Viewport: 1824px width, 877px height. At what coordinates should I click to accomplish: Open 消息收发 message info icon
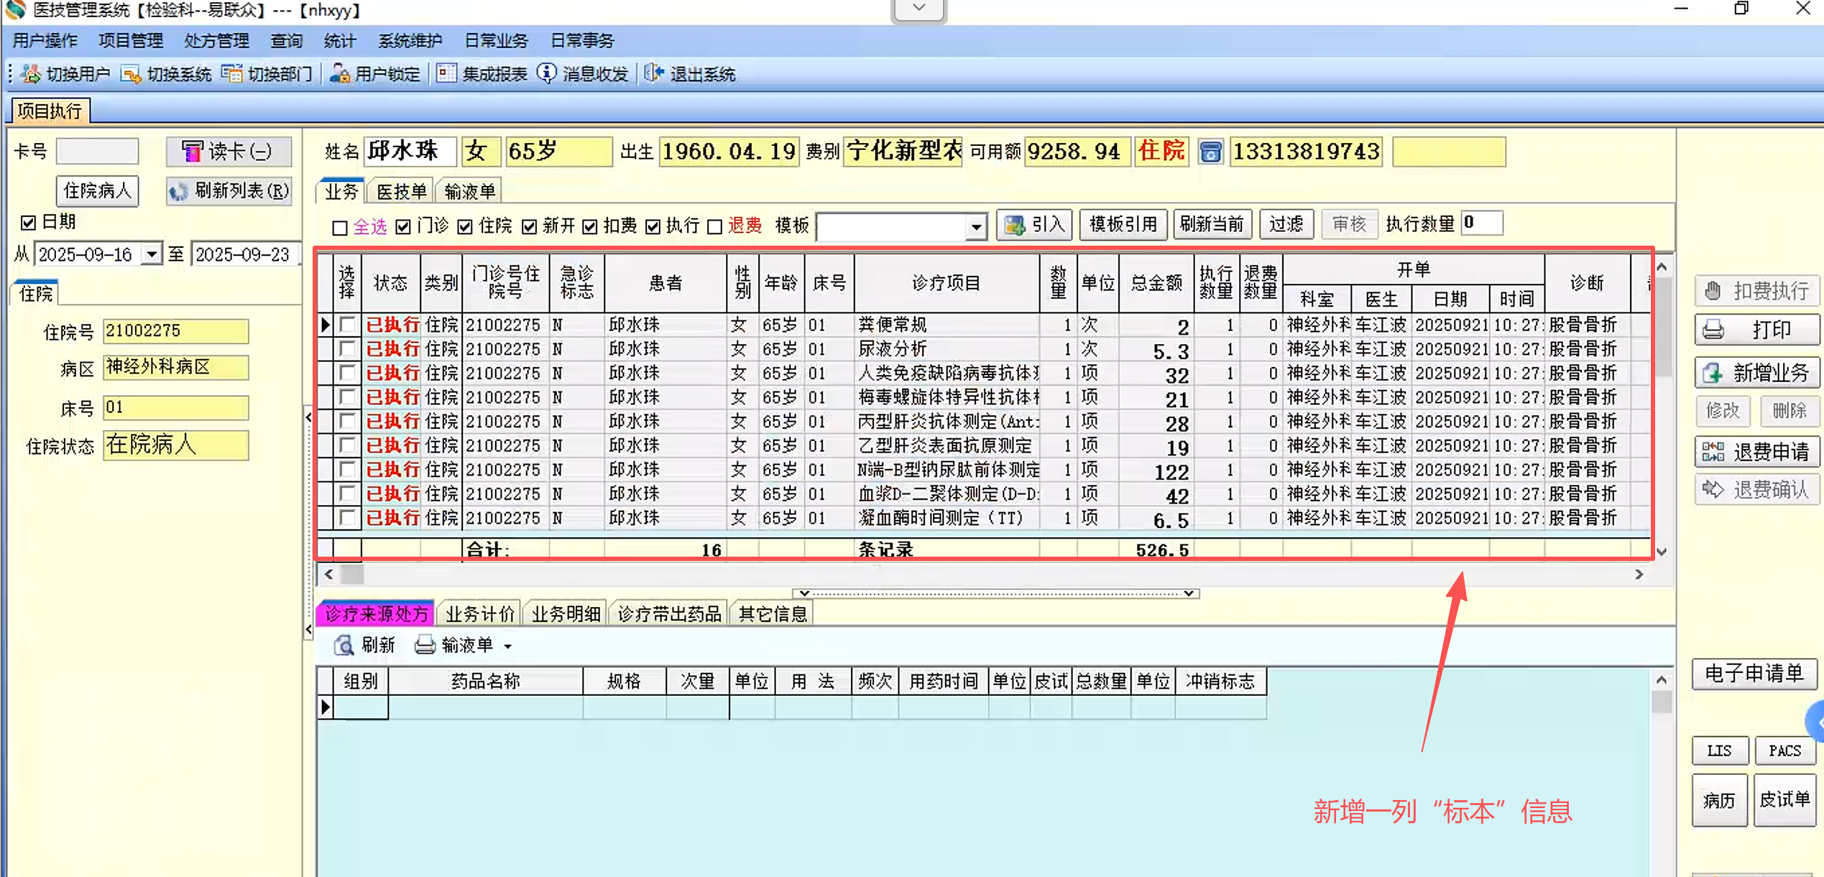pyautogui.click(x=547, y=74)
